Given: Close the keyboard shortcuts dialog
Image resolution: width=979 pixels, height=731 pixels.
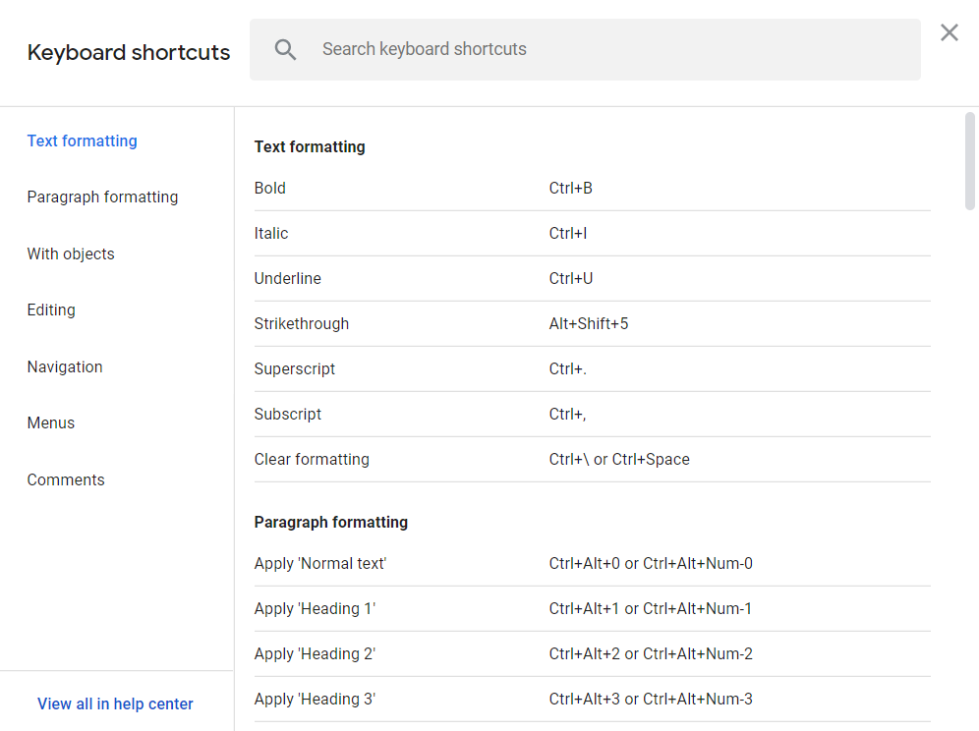Looking at the screenshot, I should tap(949, 32).
